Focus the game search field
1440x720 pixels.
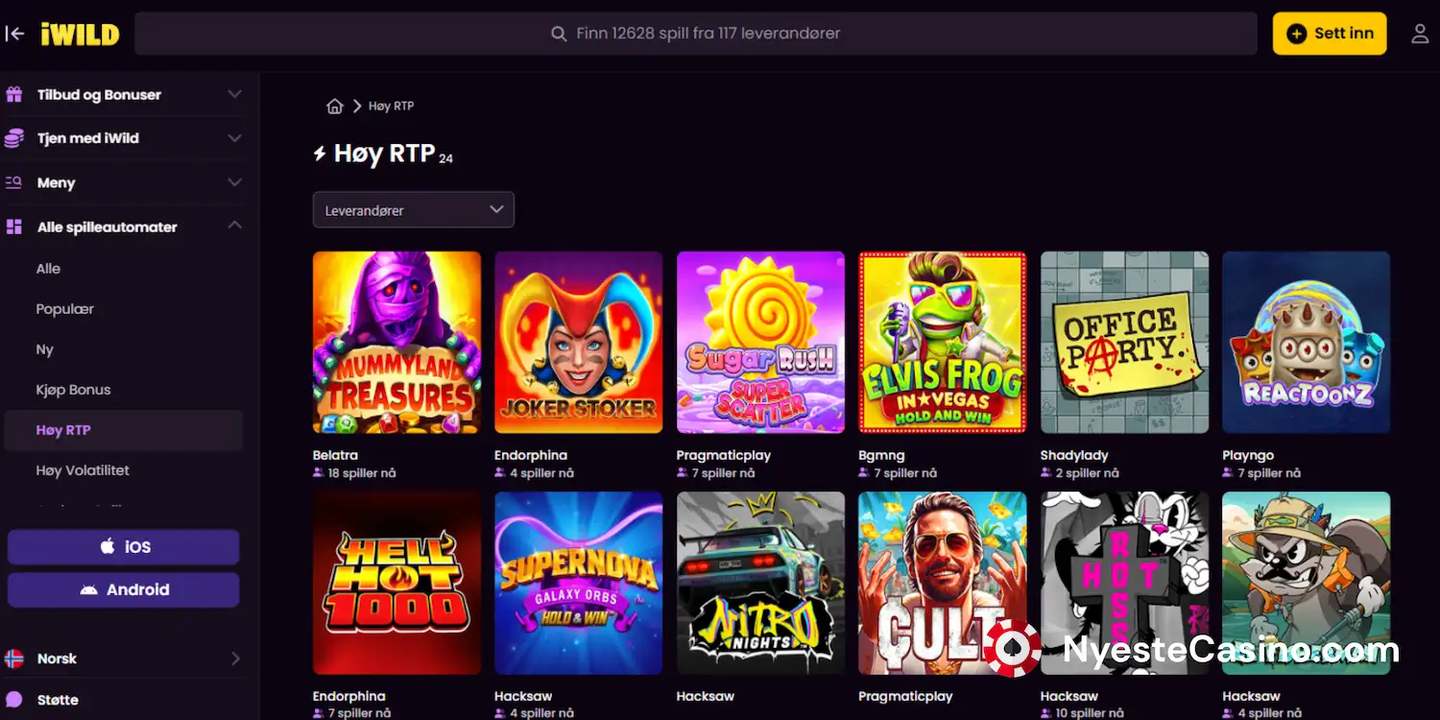[696, 34]
